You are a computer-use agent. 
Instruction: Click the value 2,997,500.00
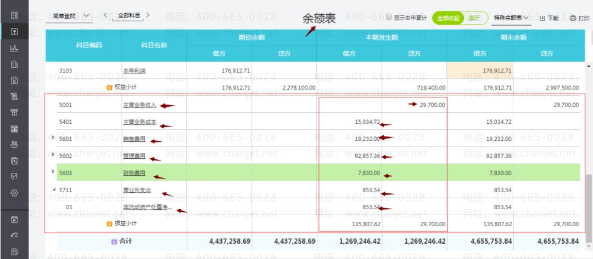(x=562, y=88)
